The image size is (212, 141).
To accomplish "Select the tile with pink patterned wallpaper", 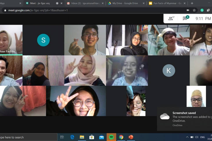I will (43, 70).
